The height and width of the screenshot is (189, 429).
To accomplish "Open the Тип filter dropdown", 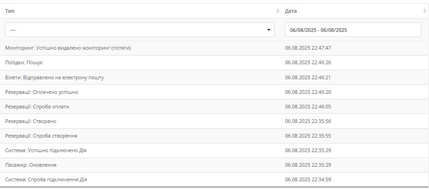I will tap(140, 30).
